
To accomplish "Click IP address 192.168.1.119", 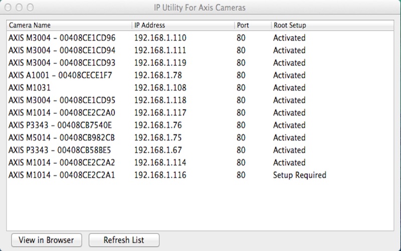I will pos(160,63).
